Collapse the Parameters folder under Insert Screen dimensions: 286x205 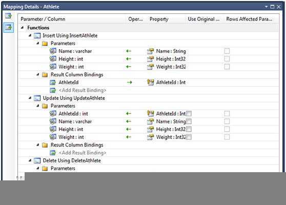(x=38, y=43)
